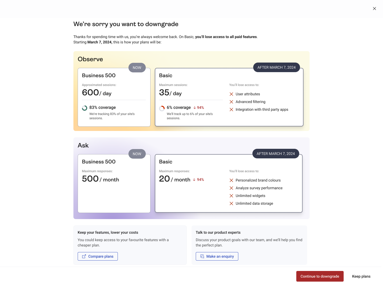Click Basic title in Observe card
This screenshot has width=383, height=288.
(x=166, y=75)
